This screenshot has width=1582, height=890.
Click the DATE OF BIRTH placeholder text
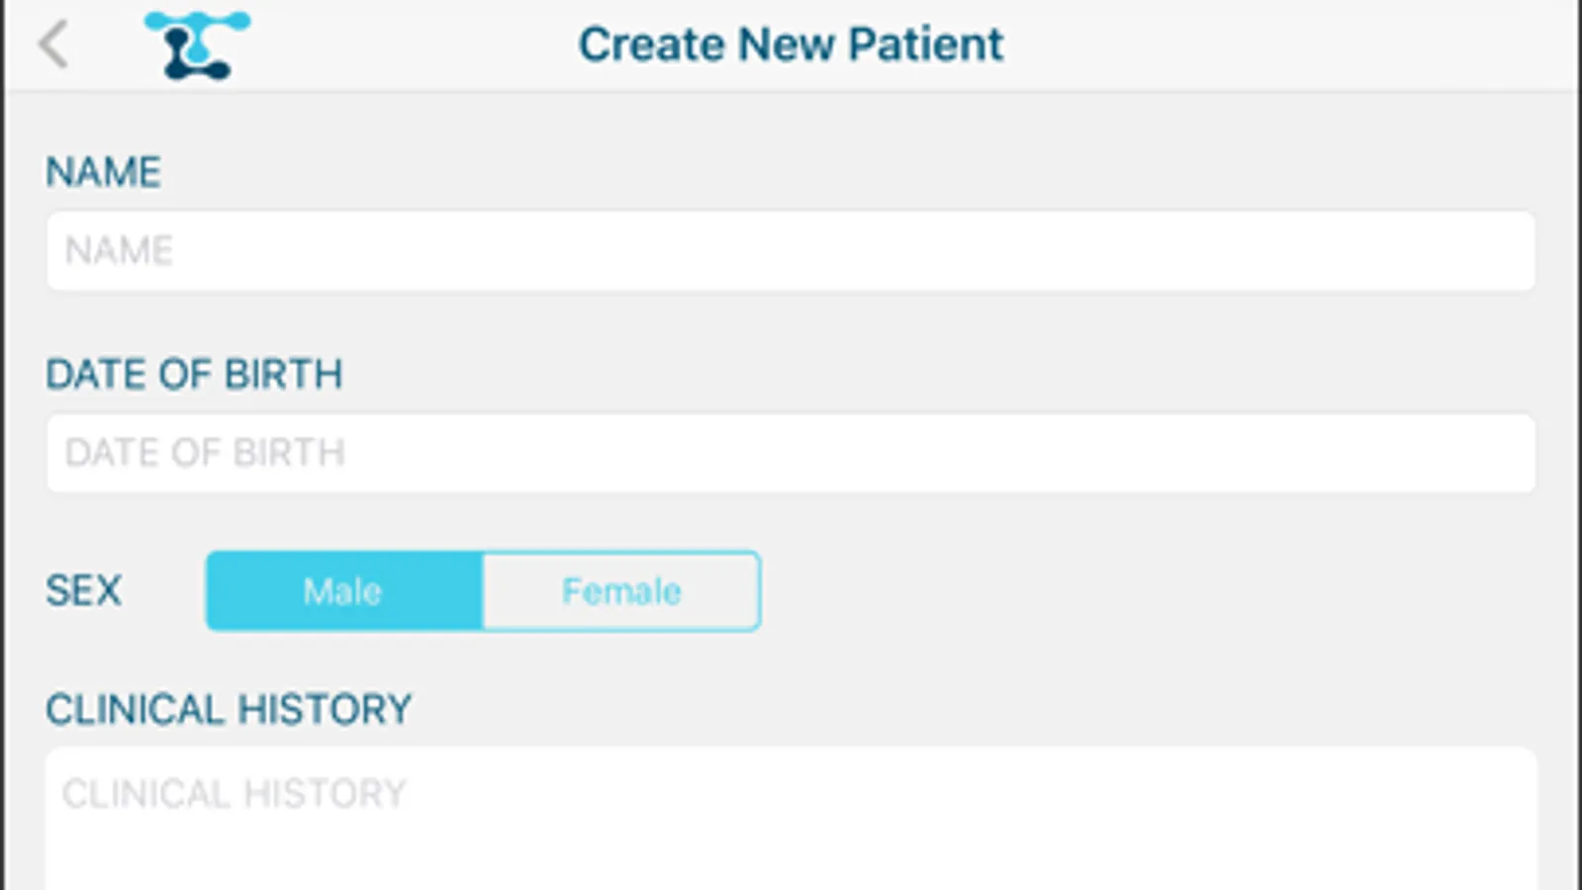coord(205,453)
